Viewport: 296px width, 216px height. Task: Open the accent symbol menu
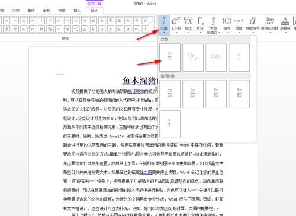pos(252,25)
